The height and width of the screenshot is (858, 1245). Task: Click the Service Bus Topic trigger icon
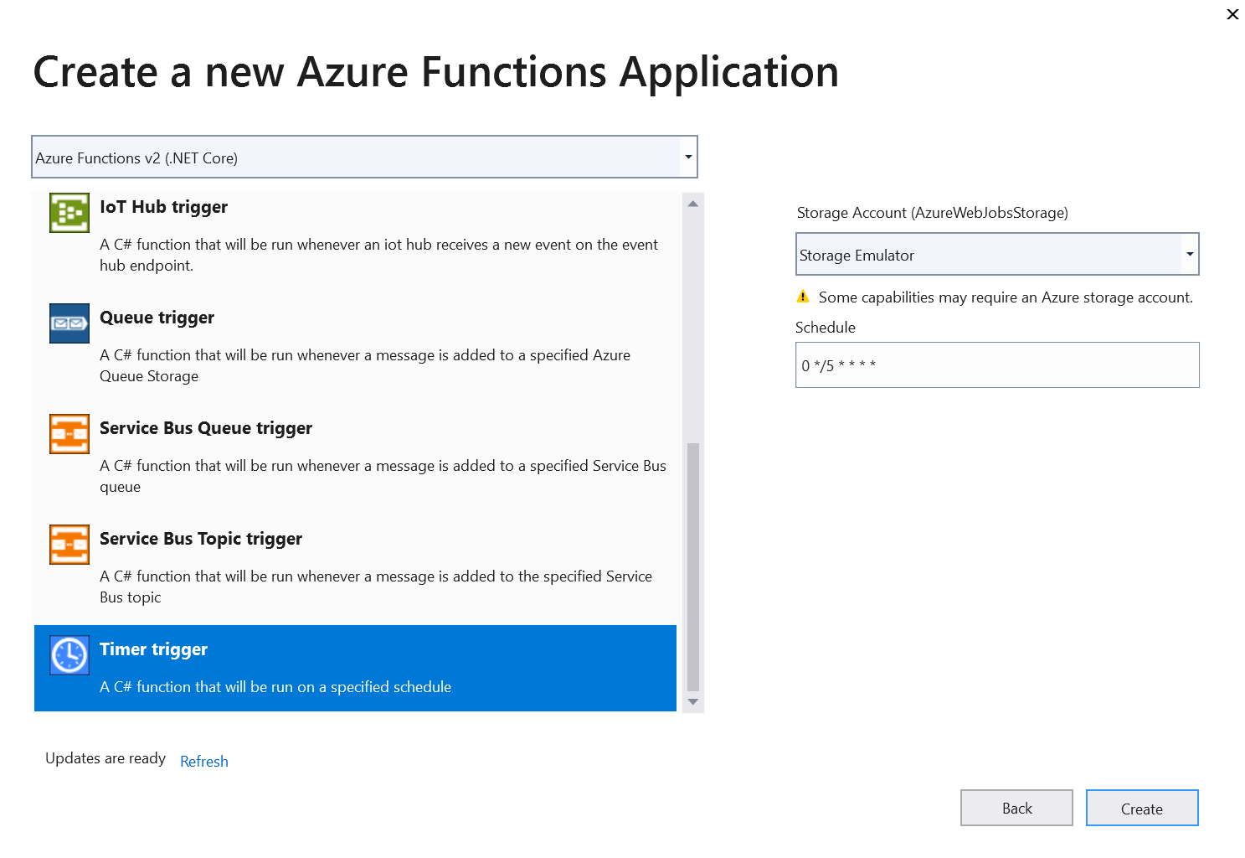pos(69,545)
